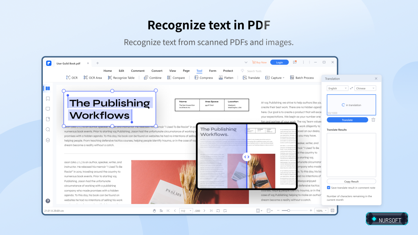Screen dimensions: 418x235
Task: Click the blue Translate button
Action: click(347, 120)
